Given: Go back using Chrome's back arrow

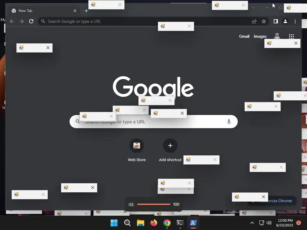Looking at the screenshot, I should click(x=12, y=21).
